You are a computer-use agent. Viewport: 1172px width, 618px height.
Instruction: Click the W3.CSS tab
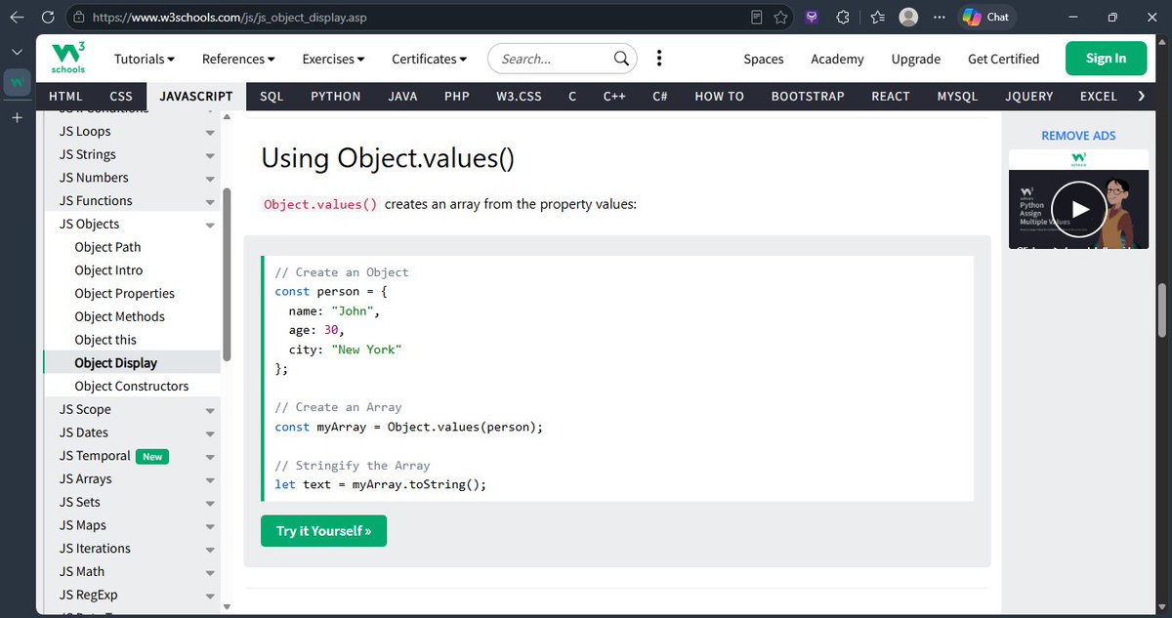click(519, 96)
